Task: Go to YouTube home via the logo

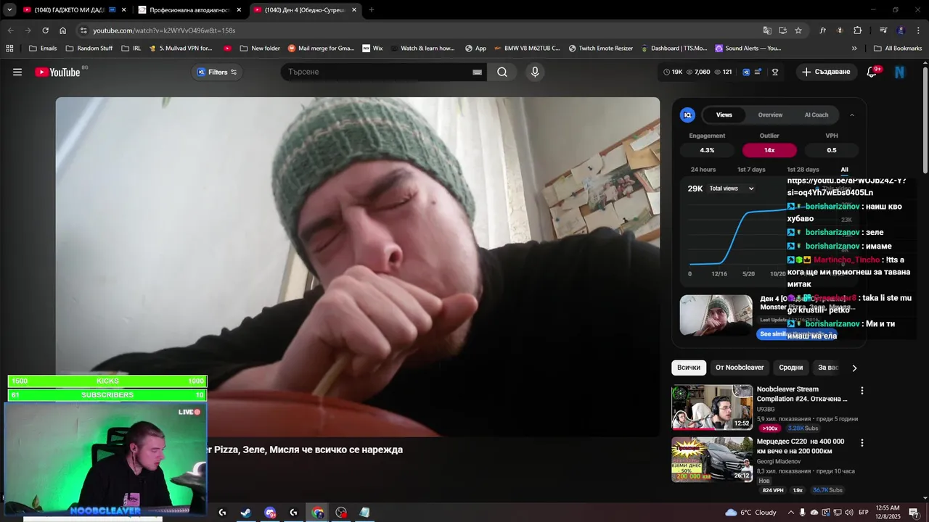Action: click(x=58, y=72)
